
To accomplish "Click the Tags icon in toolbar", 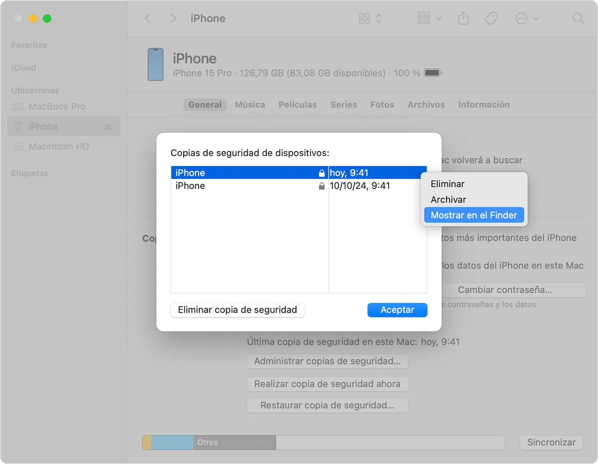I will [491, 18].
